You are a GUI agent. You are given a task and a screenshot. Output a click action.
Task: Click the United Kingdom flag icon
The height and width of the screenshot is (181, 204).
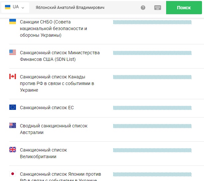[x=13, y=150]
